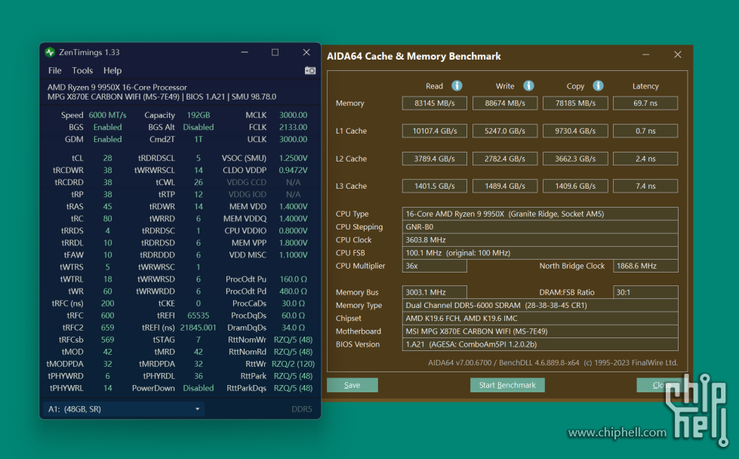This screenshot has height=459, width=739.
Task: Close the ZenTimings window
Action: click(x=306, y=52)
